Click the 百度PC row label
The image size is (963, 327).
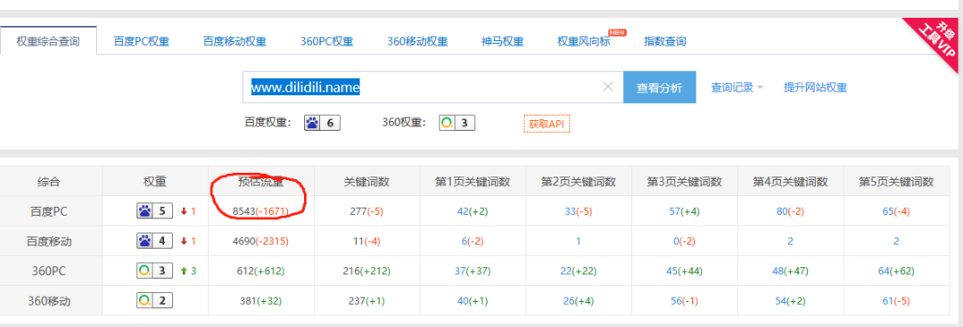point(49,212)
